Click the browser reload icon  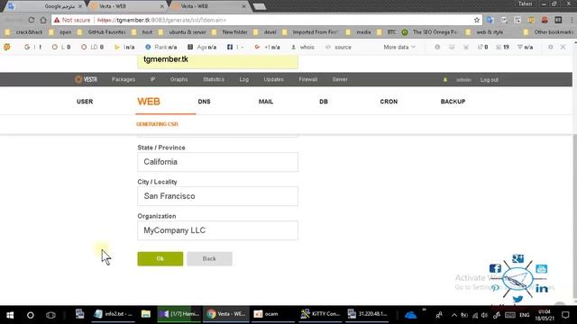32,20
